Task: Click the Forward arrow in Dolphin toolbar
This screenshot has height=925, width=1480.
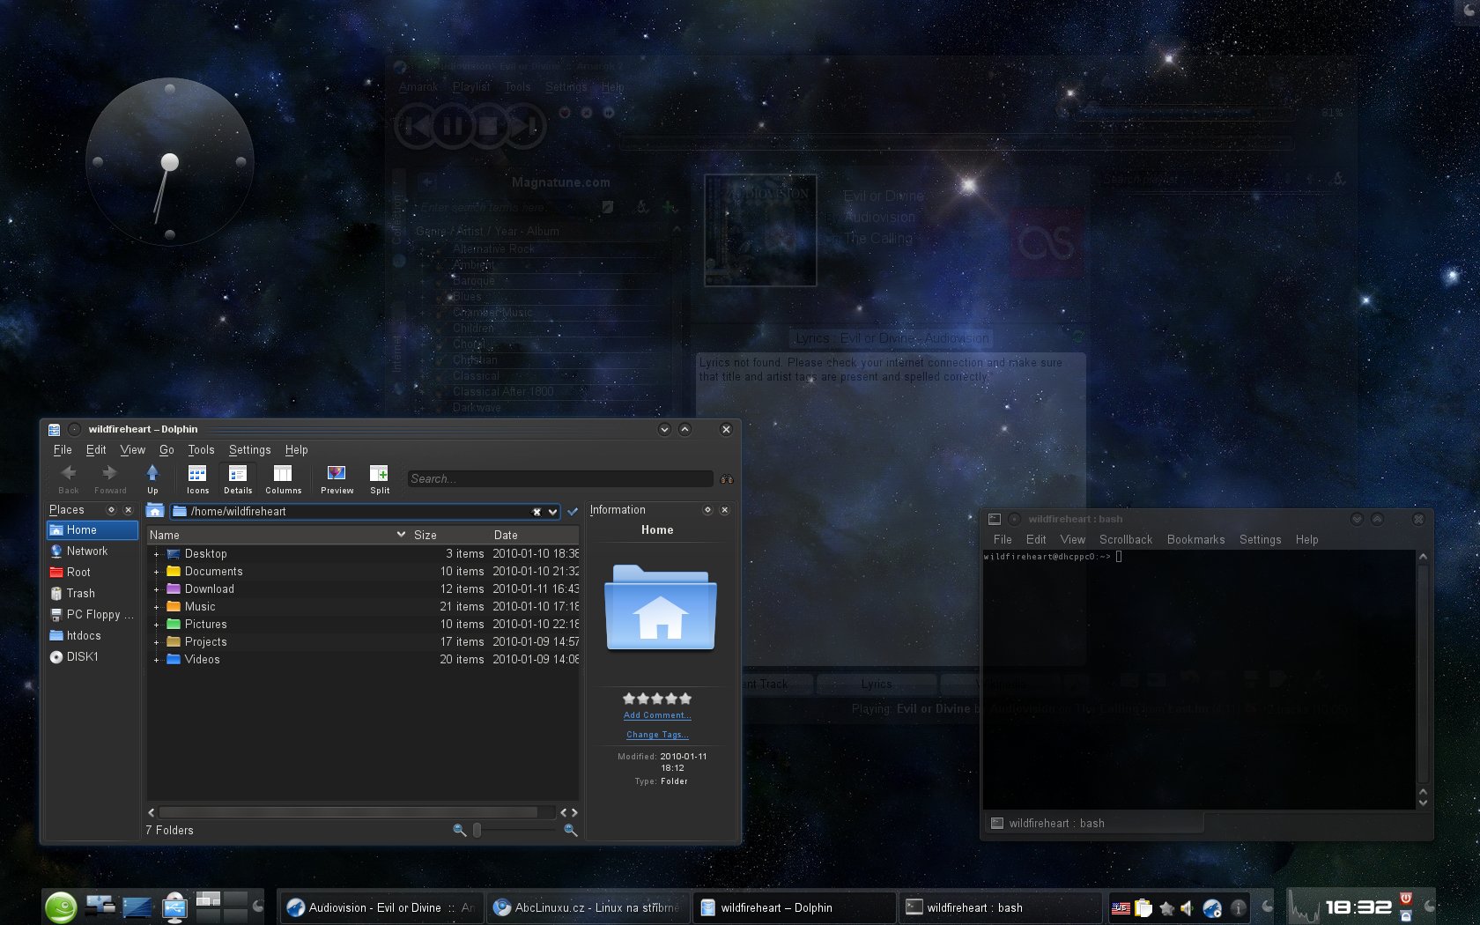Action: pyautogui.click(x=110, y=478)
